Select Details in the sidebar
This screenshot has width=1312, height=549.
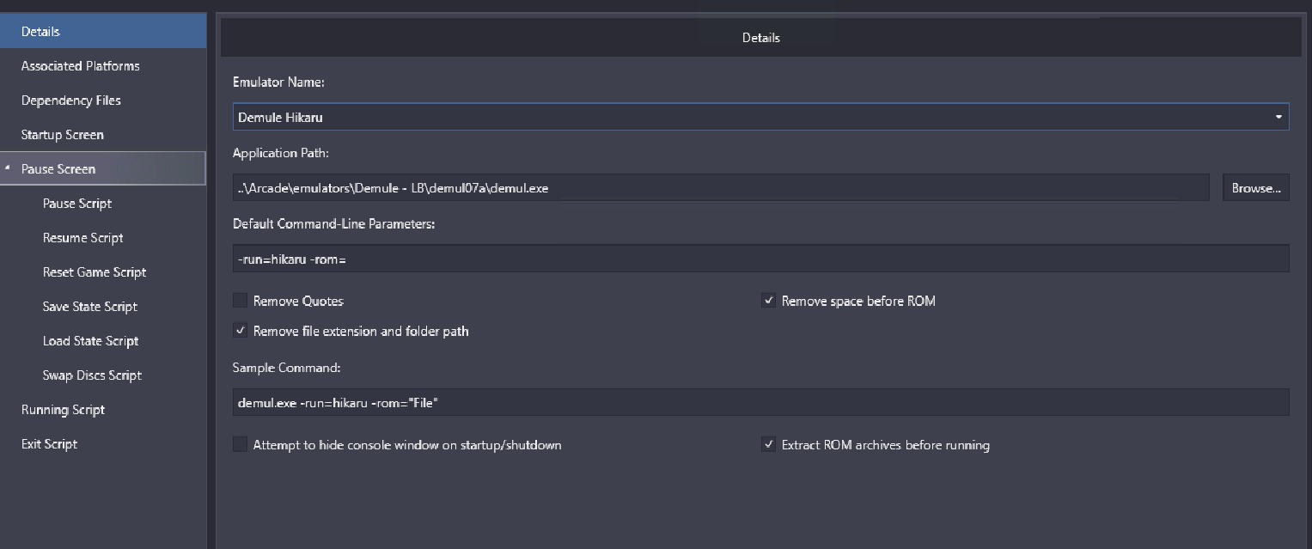click(x=103, y=31)
